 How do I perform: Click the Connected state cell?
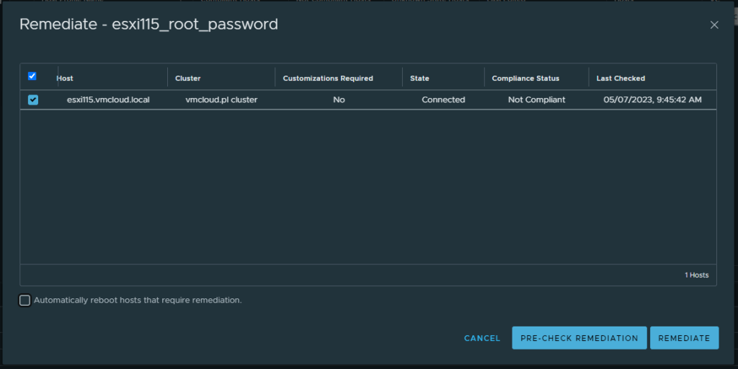tap(443, 100)
